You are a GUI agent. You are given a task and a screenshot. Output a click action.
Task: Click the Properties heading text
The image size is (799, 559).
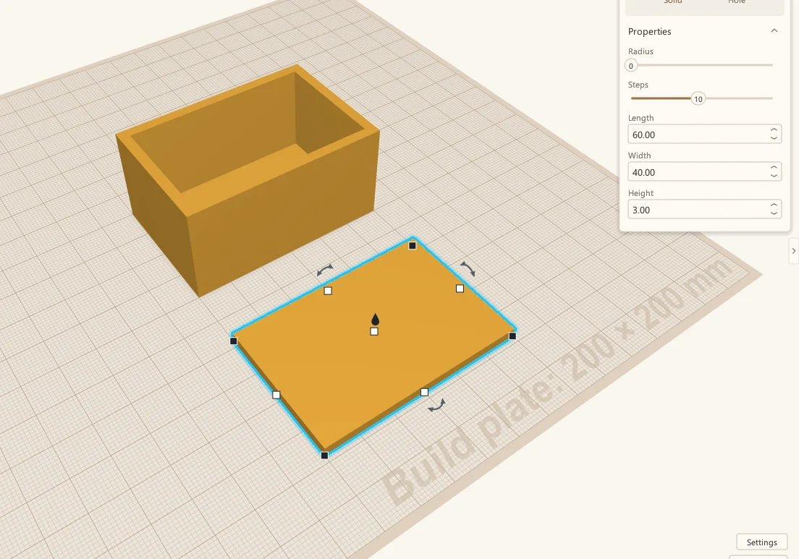pyautogui.click(x=649, y=32)
